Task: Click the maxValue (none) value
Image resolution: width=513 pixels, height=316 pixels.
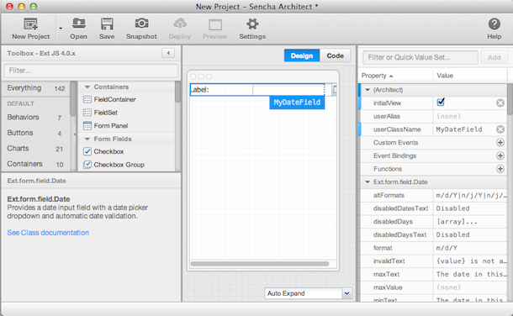Action: pos(470,287)
